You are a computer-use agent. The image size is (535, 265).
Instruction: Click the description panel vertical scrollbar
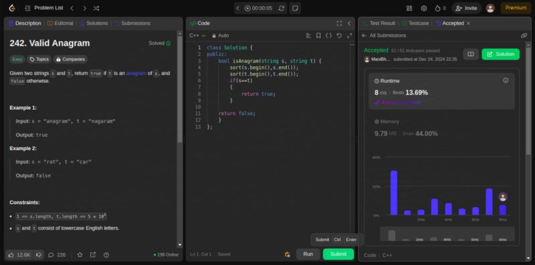[x=179, y=89]
